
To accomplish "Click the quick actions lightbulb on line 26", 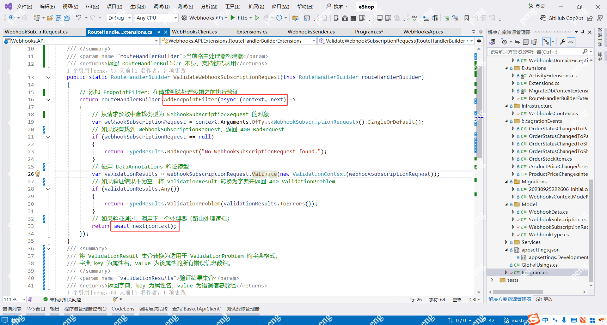I will pos(38,174).
